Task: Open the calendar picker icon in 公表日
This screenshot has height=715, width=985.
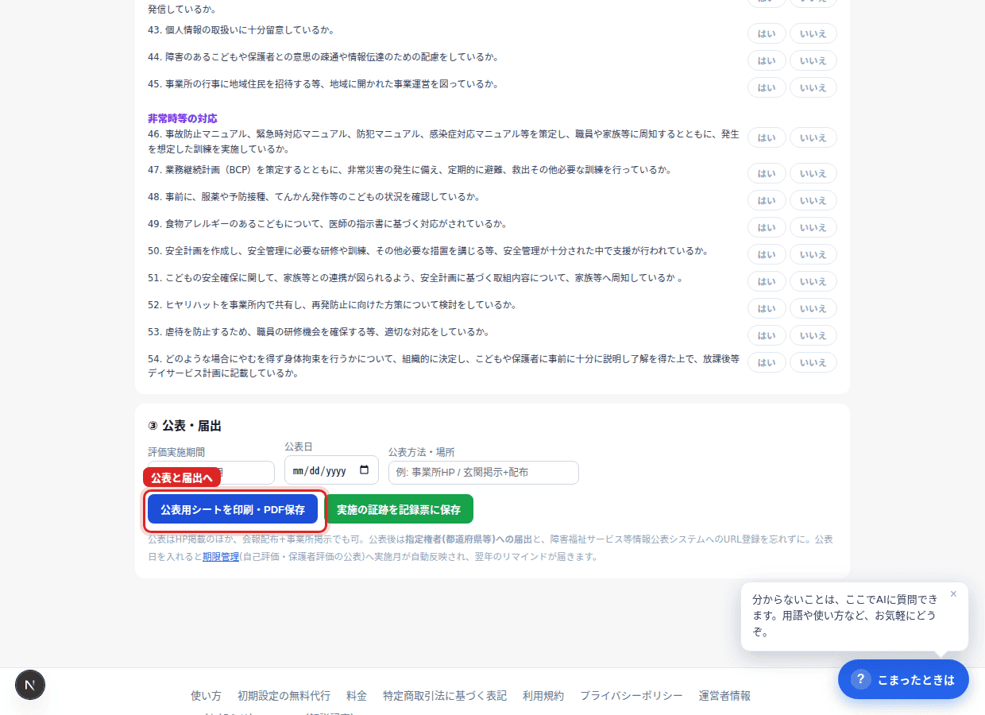Action: pos(365,470)
